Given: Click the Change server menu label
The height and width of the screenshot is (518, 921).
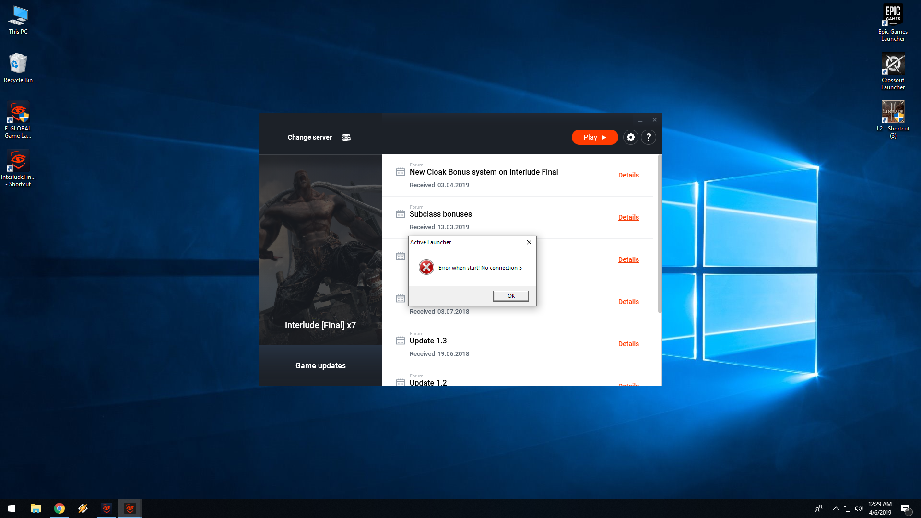Looking at the screenshot, I should [309, 137].
